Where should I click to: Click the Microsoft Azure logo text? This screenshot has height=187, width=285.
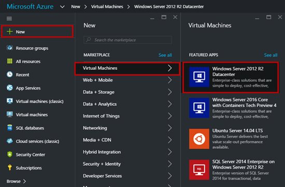pyautogui.click(x=30, y=7)
